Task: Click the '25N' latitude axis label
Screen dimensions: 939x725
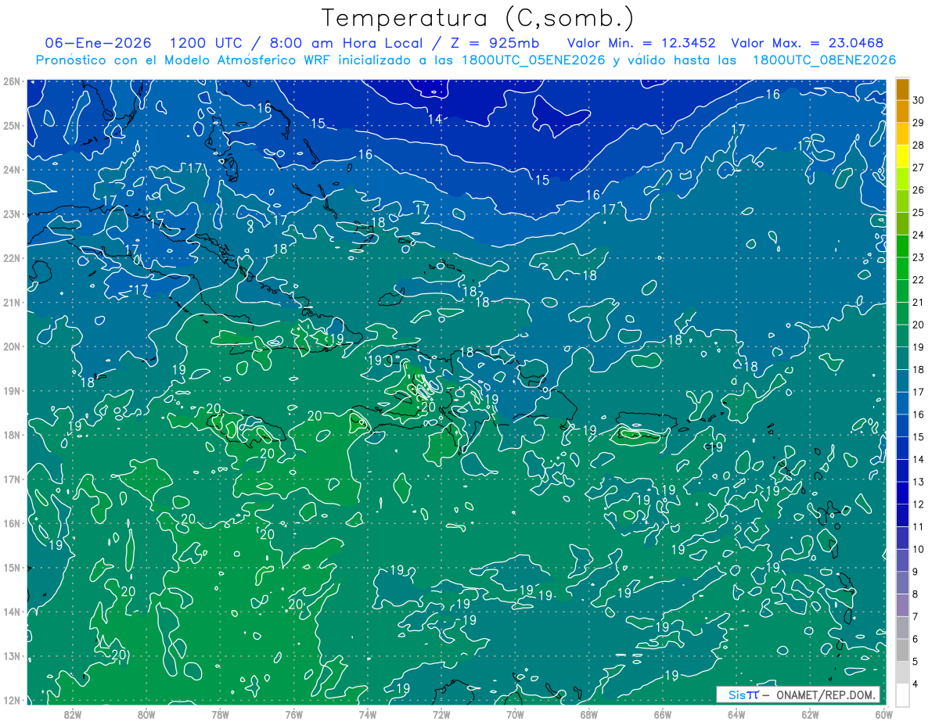Action: click(x=11, y=125)
